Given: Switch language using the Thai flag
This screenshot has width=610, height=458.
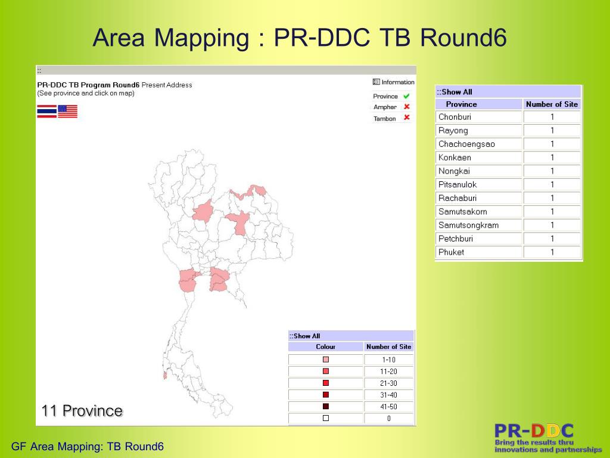Looking at the screenshot, I should coord(46,112).
